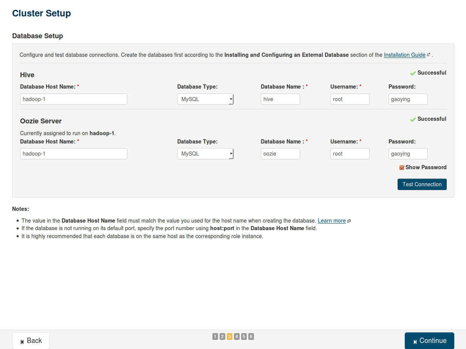Image resolution: width=466 pixels, height=349 pixels.
Task: Open the Installation Guide link
Action: (x=405, y=55)
